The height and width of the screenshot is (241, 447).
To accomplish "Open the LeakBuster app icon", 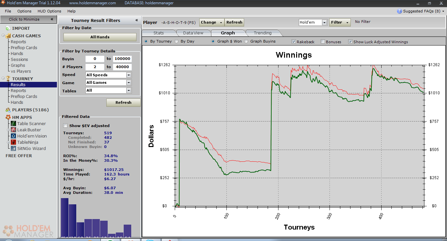I will [x=13, y=130].
